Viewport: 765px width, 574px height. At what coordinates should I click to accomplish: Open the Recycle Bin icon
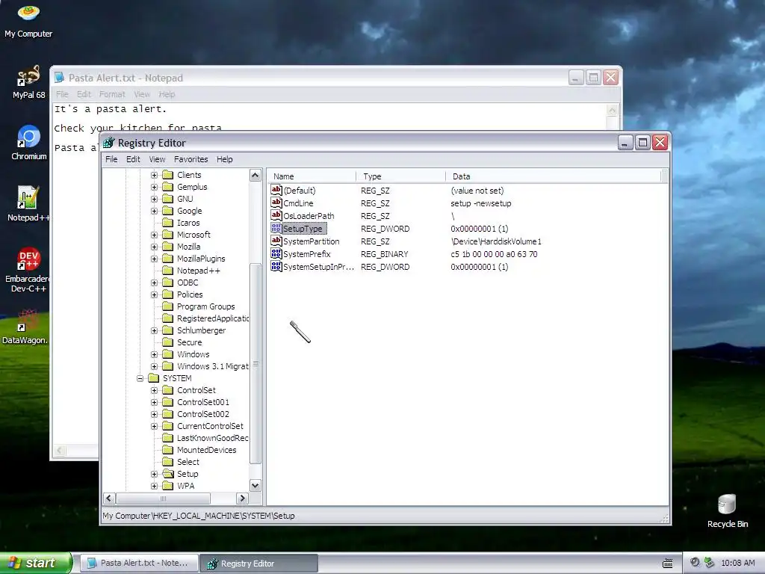click(x=728, y=510)
